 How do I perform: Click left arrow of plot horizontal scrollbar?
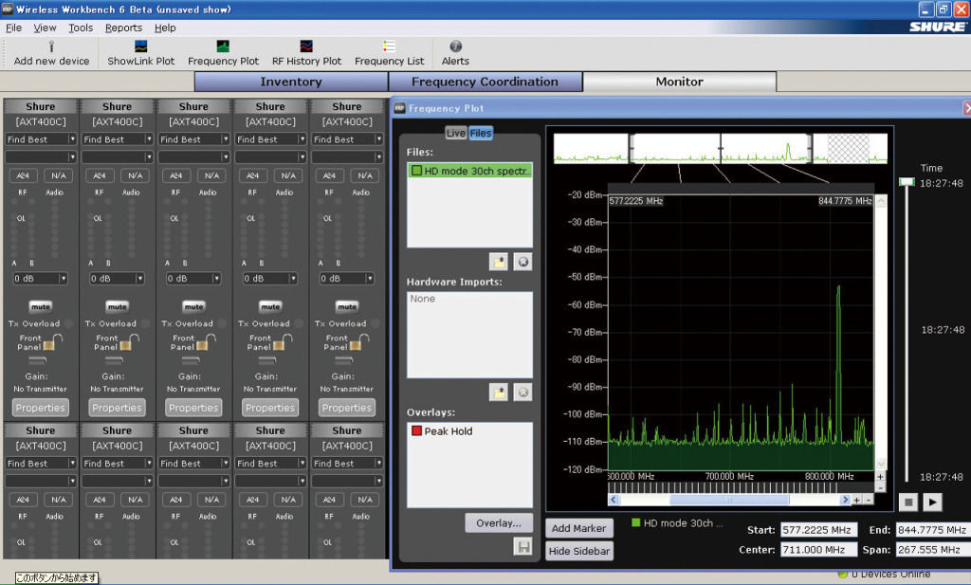pyautogui.click(x=614, y=500)
